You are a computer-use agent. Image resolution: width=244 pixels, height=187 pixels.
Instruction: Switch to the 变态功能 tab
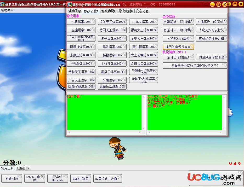pos(142,11)
